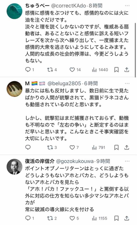Retweet the post with 3 retweets

tap(50, 147)
